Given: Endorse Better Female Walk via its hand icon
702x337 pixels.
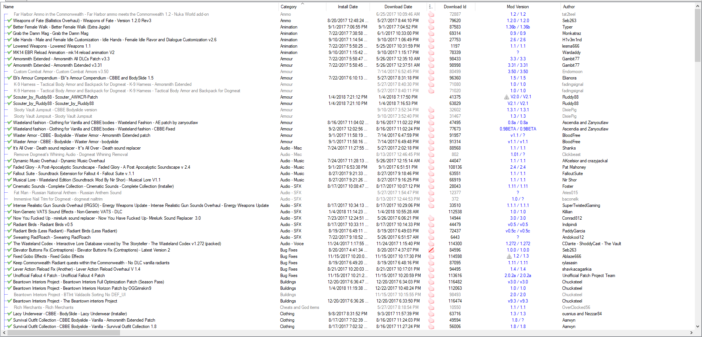Looking at the screenshot, I should point(431,27).
